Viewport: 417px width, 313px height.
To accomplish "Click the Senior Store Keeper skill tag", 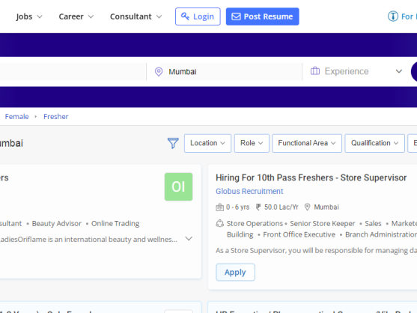I will click(323, 223).
